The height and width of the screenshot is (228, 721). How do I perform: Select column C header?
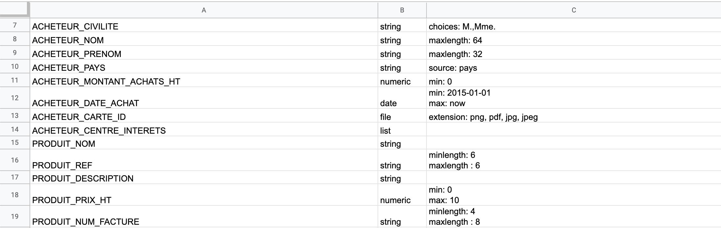click(x=574, y=10)
